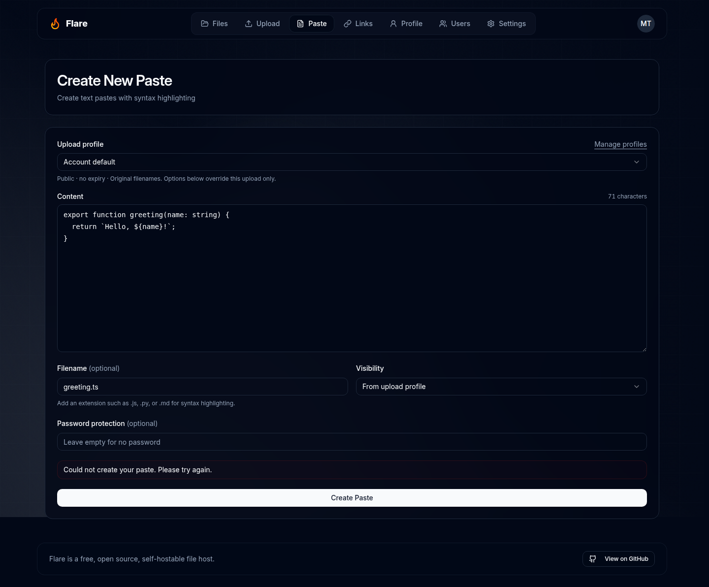Click the Paste document icon in navigation
This screenshot has width=709, height=587.
[x=300, y=24]
